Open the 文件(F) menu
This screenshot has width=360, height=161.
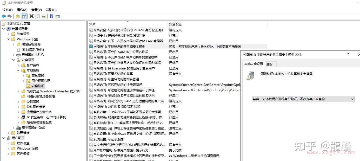coord(7,10)
